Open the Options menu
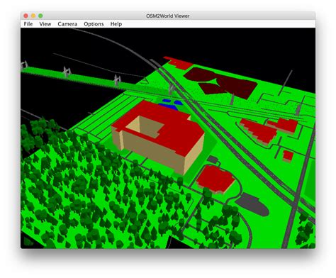Screen dimensions: 336x278 pos(94,24)
